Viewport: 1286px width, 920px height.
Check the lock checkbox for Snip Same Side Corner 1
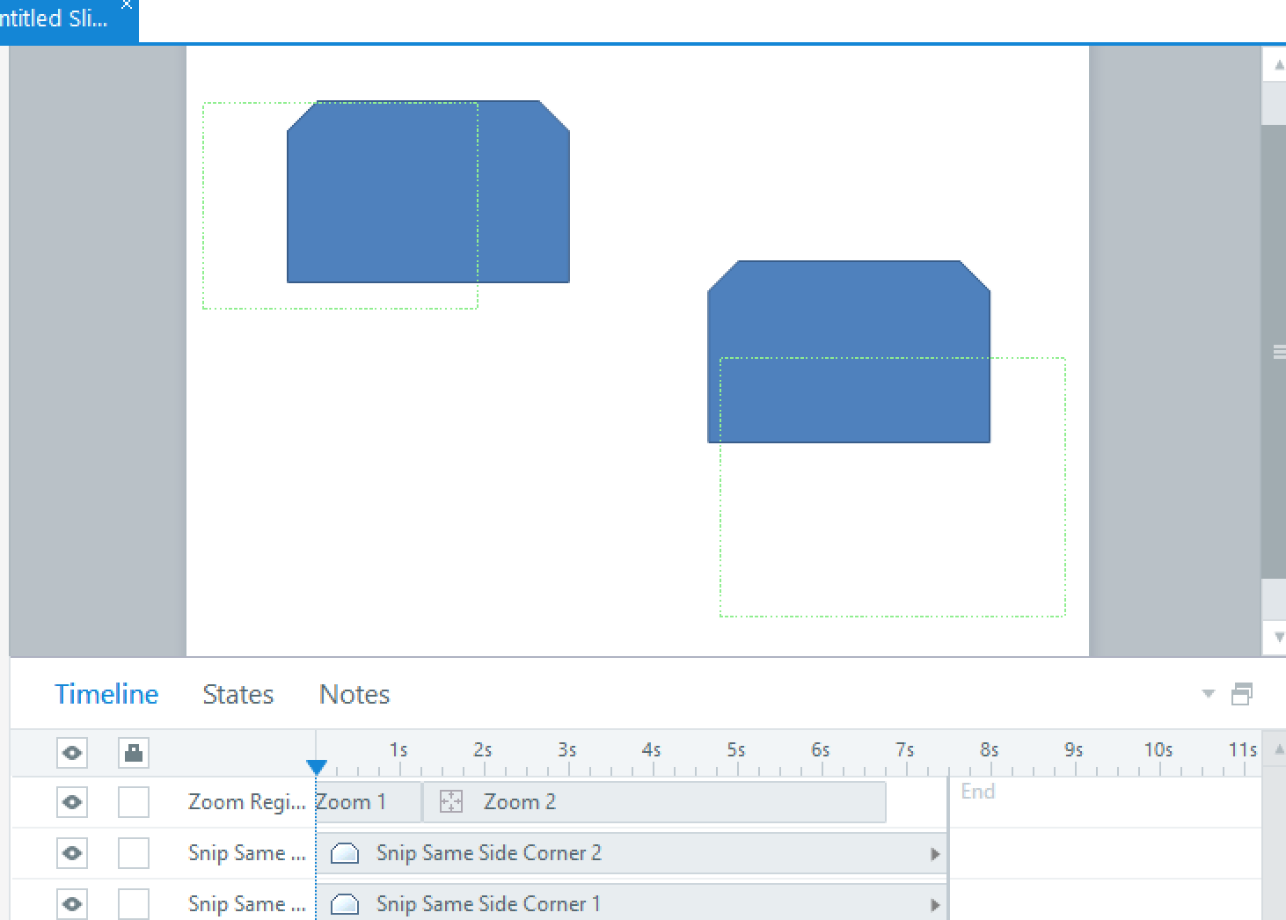click(x=133, y=903)
